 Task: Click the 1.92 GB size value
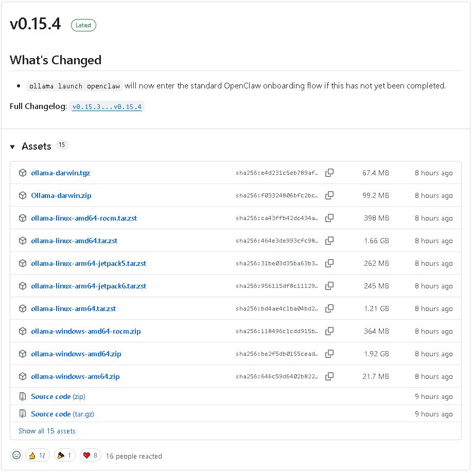coord(376,354)
